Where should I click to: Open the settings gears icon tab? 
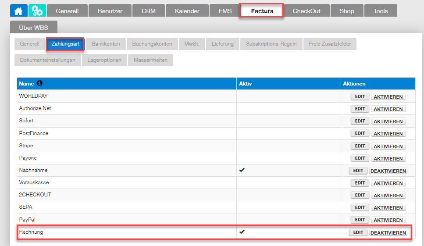37,11
